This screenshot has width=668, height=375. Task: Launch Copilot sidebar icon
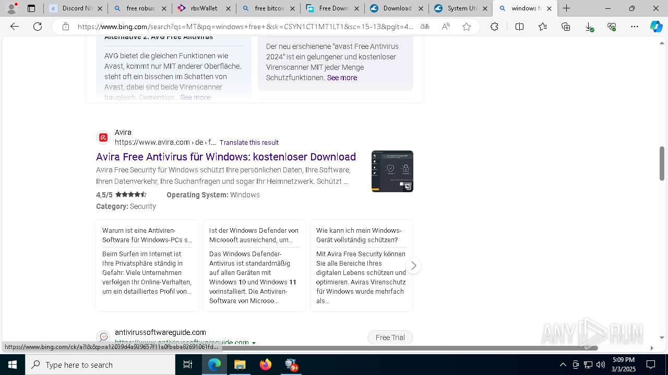[656, 27]
